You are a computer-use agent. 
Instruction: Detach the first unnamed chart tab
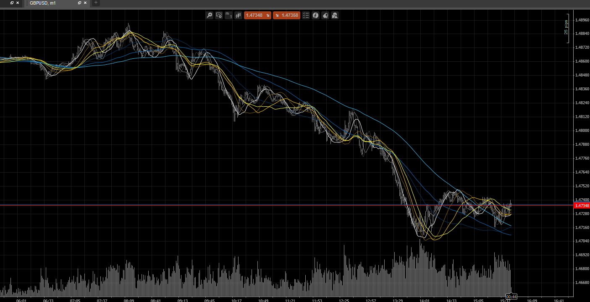click(12, 3)
